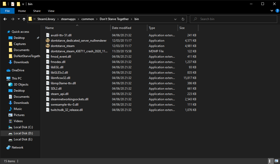
Task: Click the Properties icon in title bar
Action: click(13, 4)
